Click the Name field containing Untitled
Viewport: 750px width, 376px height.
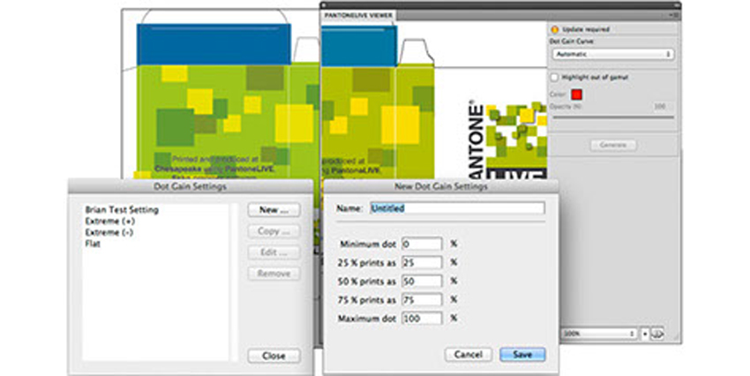click(x=456, y=208)
